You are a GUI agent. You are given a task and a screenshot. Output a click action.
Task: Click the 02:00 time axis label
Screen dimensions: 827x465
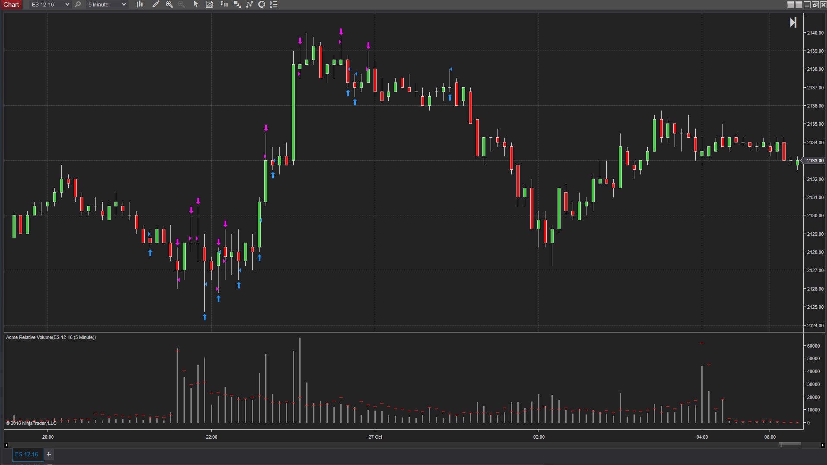click(539, 437)
